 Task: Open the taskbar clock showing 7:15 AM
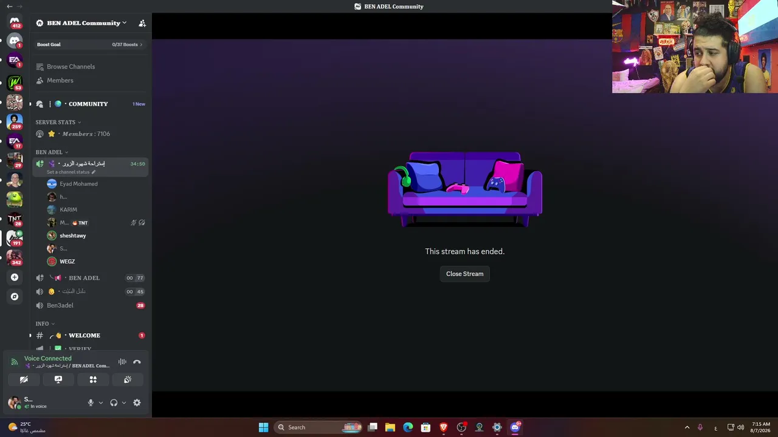tap(760, 427)
